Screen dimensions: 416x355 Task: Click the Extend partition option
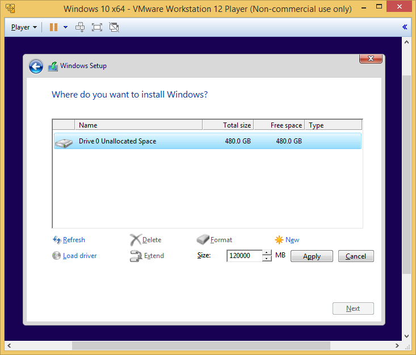point(154,256)
